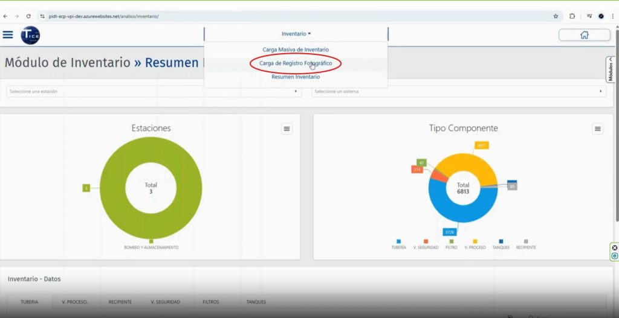Open Estaciones chart context menu

287,129
